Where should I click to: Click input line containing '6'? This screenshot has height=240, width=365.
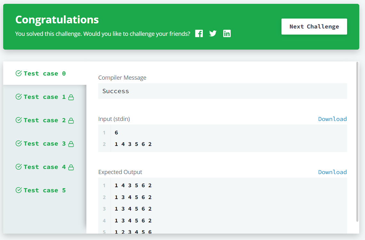pyautogui.click(x=116, y=133)
